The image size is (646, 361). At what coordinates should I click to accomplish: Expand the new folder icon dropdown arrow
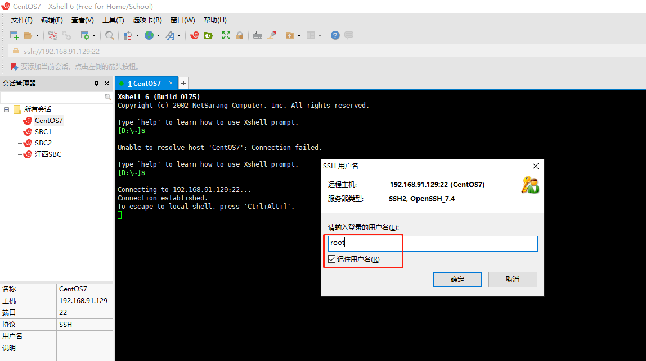299,36
